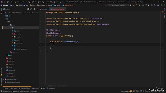Click the Project side stripe button
The width and height of the screenshot is (166, 93).
pos(1,11)
